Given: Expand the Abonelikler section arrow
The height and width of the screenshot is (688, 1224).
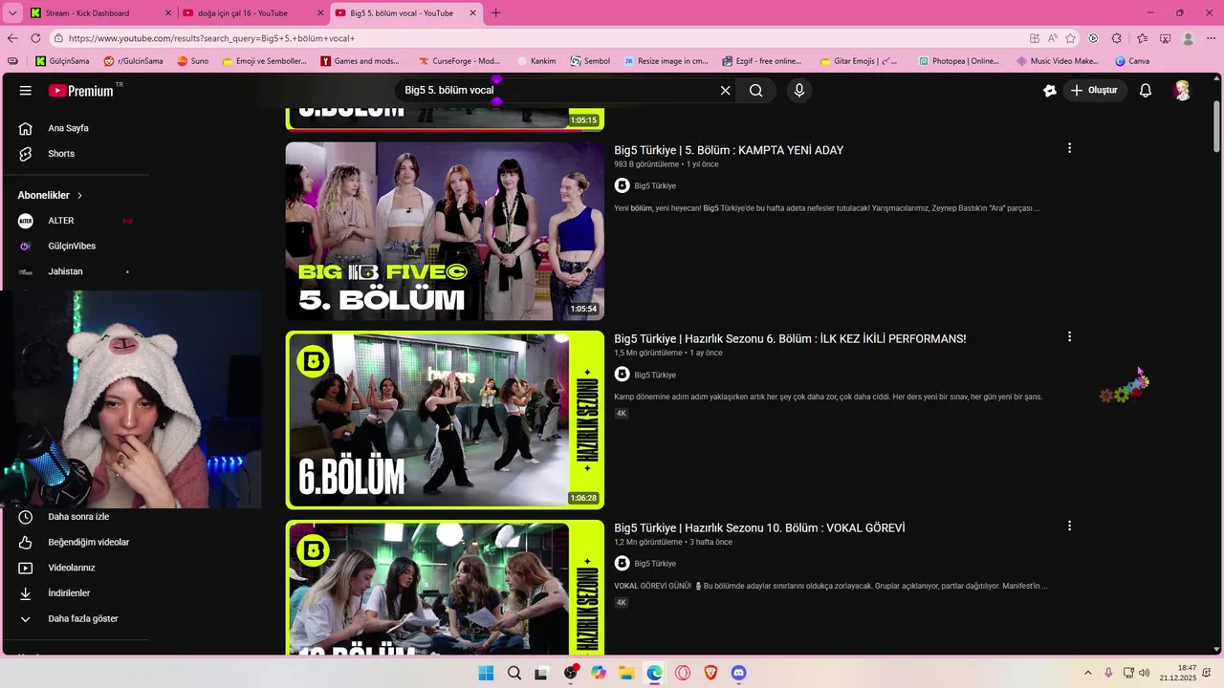Looking at the screenshot, I should tap(79, 195).
